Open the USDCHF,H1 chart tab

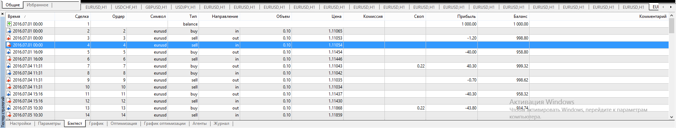click(126, 7)
